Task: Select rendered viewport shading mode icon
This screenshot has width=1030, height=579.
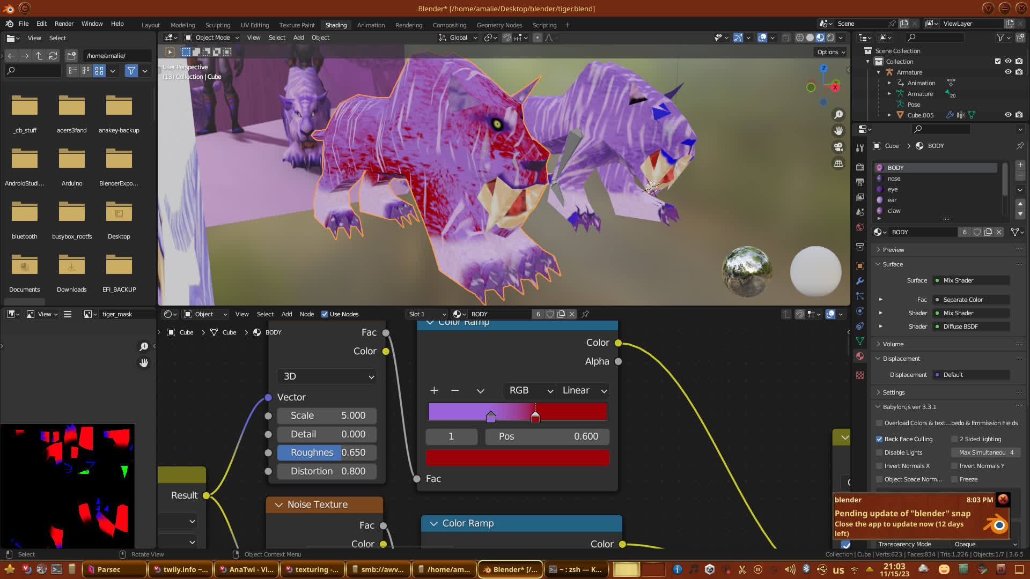Action: tap(830, 38)
